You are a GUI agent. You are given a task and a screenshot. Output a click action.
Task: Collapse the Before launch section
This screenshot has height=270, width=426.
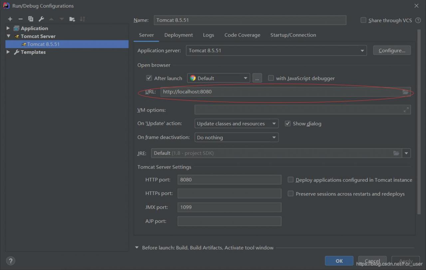pyautogui.click(x=137, y=248)
